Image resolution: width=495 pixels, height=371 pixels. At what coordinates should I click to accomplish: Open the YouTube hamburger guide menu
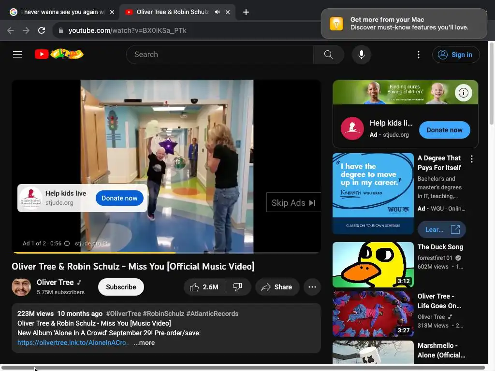pos(17,54)
